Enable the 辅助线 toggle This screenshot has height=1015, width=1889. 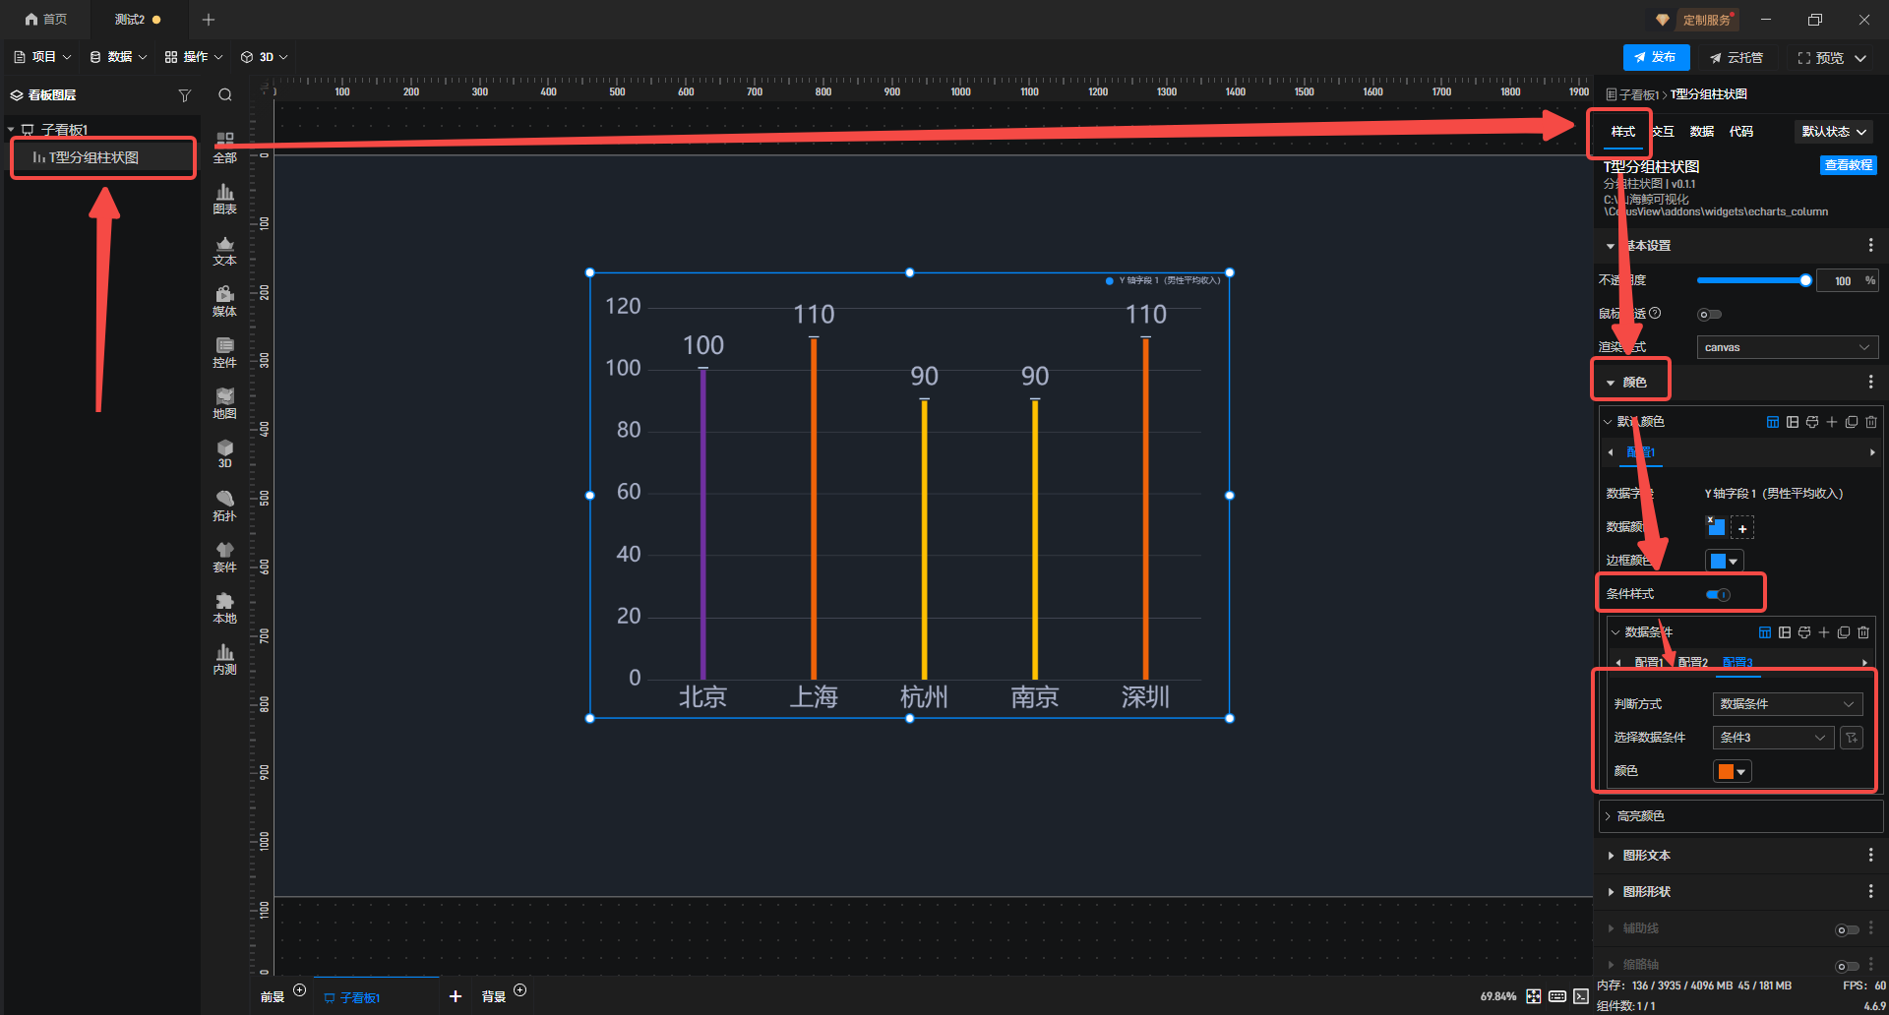1847,929
